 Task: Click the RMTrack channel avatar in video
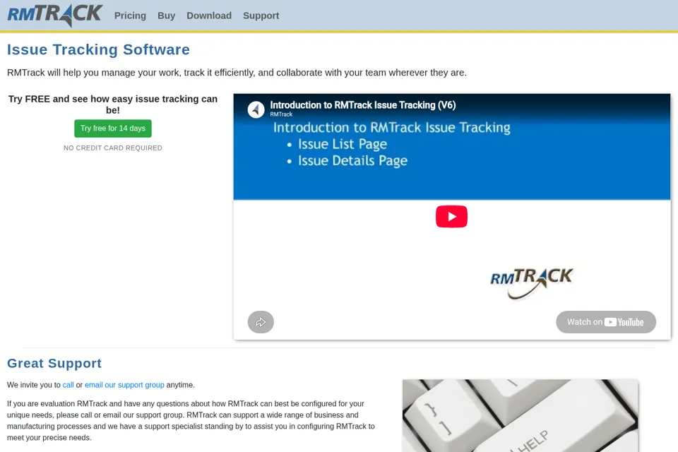[x=256, y=109]
